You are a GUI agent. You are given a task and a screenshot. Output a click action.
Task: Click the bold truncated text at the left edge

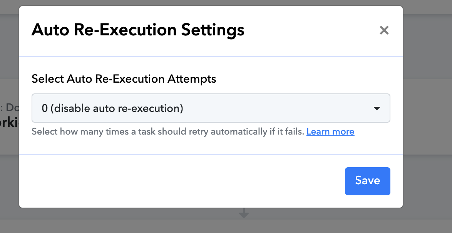click(x=9, y=122)
